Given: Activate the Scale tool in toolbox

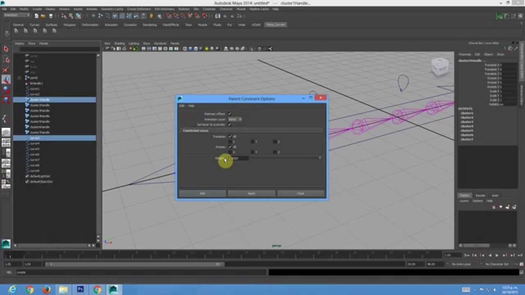Looking at the screenshot, I should [x=6, y=99].
